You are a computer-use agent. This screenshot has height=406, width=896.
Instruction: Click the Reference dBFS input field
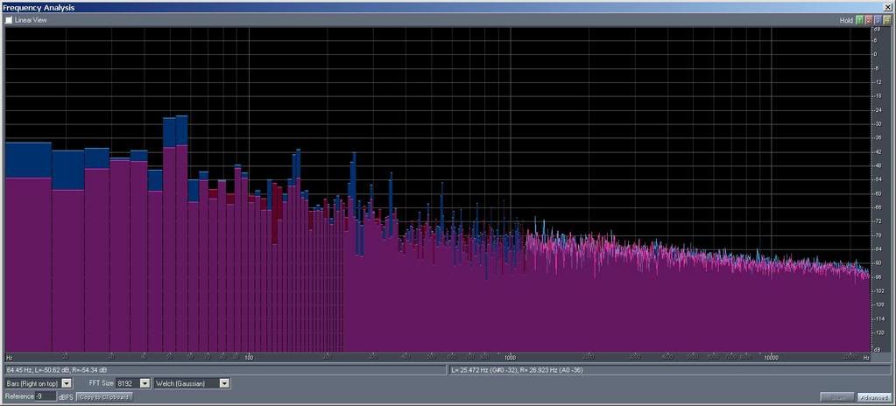click(x=46, y=396)
